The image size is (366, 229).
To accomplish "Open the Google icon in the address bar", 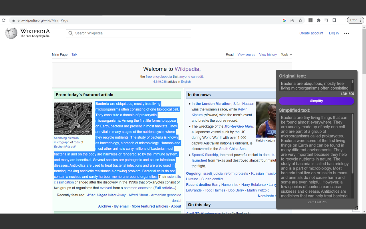I will [284, 20].
